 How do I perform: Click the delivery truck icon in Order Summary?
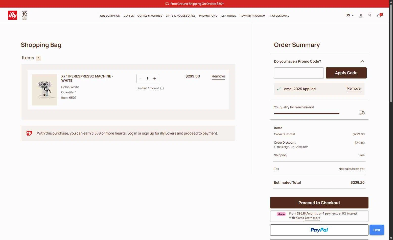[362, 113]
